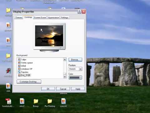Select the Zapotec file icon in list
The image size is (150, 113).
coord(19,72)
